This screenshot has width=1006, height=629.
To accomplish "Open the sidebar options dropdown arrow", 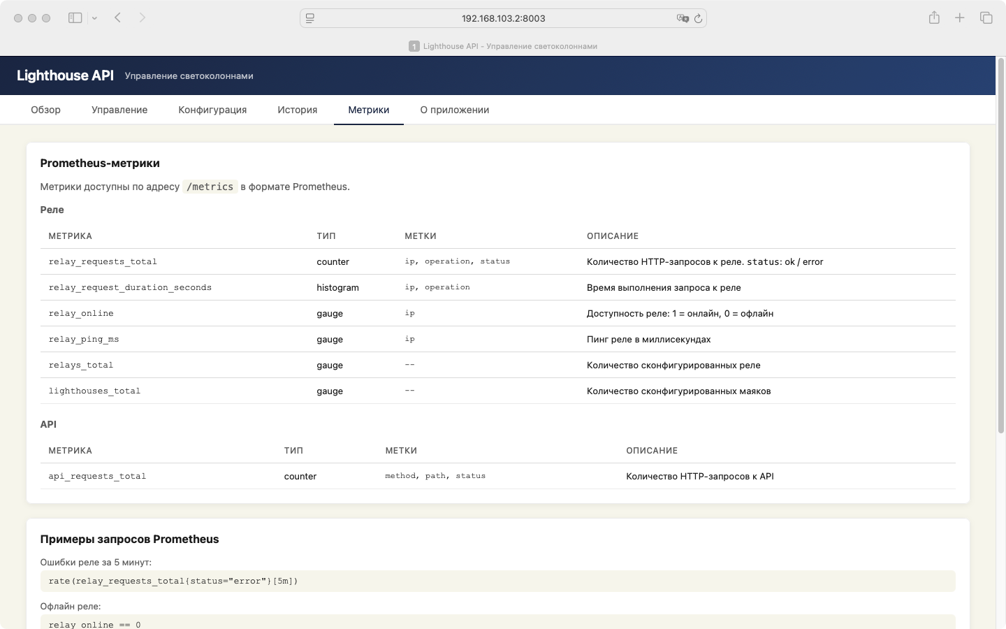I will click(x=94, y=18).
